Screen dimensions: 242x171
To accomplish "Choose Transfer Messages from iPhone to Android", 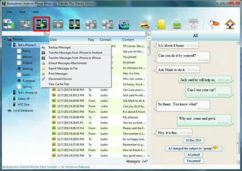I will point(75,53).
